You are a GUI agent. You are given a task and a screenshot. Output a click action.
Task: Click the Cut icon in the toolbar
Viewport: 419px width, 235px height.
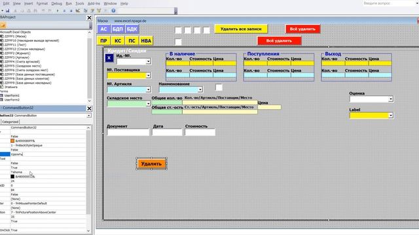tap(15, 10)
